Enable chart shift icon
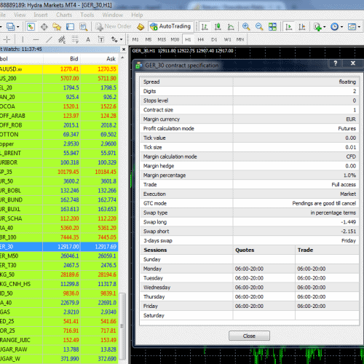The image size is (364, 364). point(302,27)
